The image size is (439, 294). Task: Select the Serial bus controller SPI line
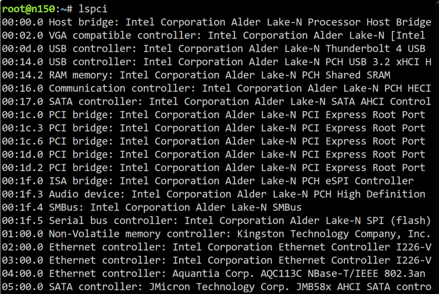tap(216, 221)
